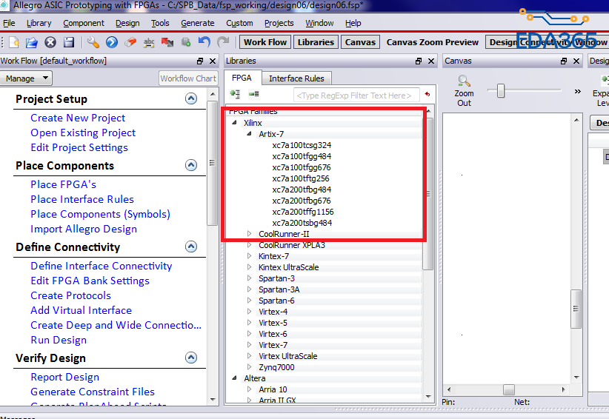Click the Create New Project link
The image size is (609, 419).
pyautogui.click(x=78, y=118)
